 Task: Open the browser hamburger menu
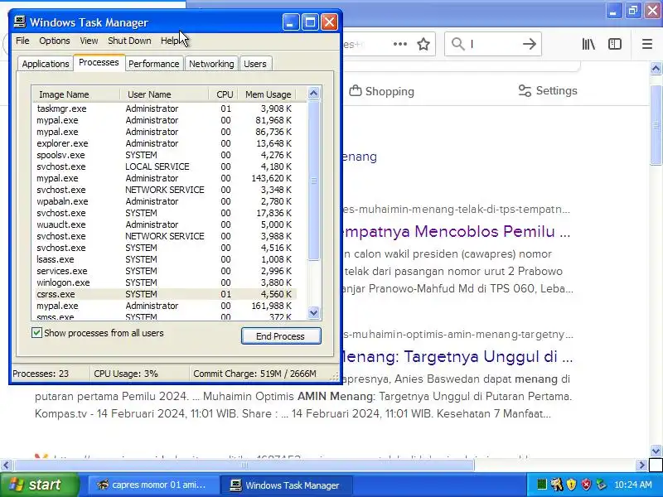coord(647,44)
